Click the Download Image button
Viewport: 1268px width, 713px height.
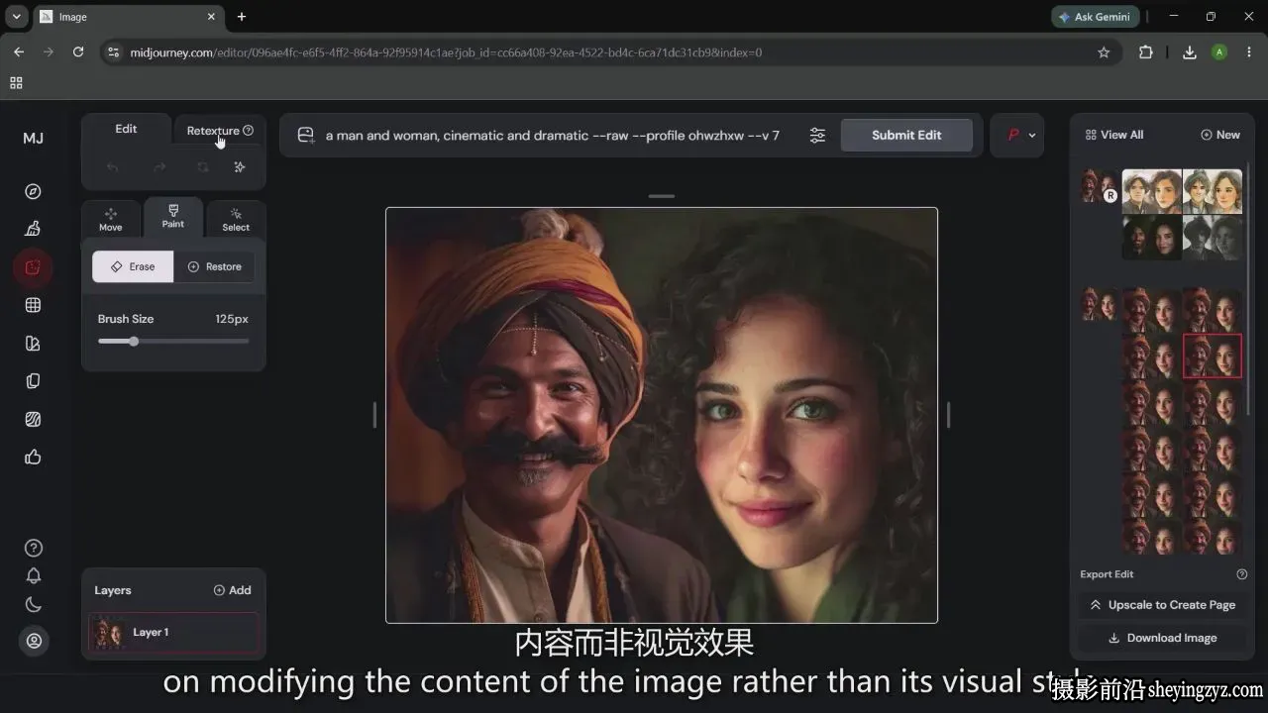click(1162, 638)
